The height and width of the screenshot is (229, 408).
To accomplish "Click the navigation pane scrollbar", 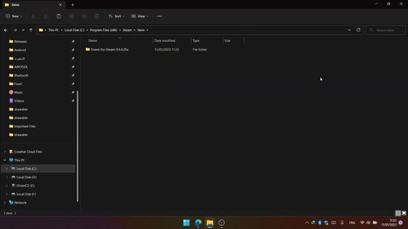I will (x=78, y=146).
